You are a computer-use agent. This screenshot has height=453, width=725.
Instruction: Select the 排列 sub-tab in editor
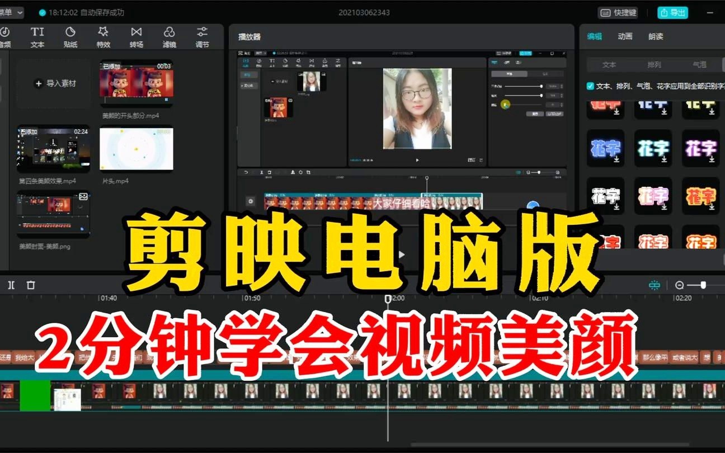[x=654, y=65]
